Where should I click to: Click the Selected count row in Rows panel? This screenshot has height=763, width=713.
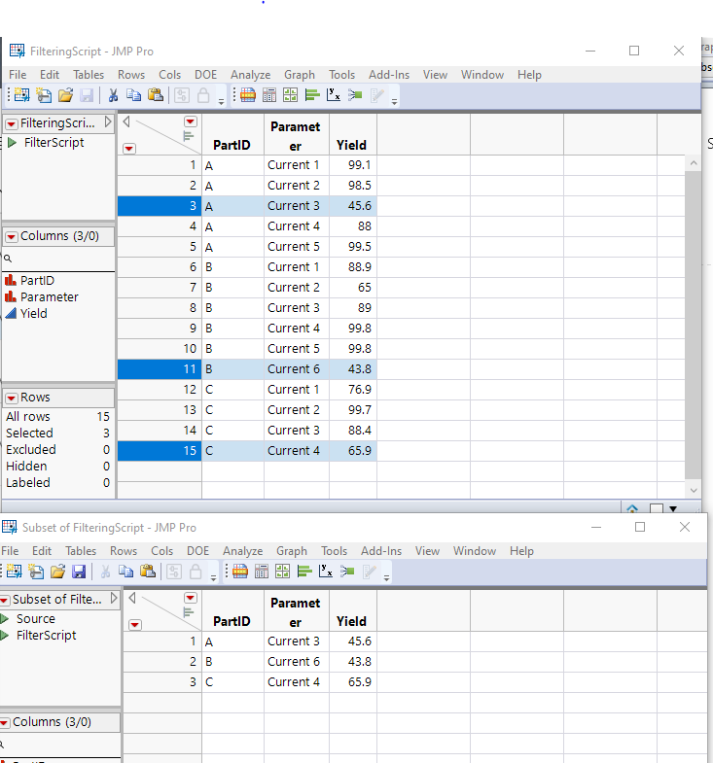coord(58,434)
